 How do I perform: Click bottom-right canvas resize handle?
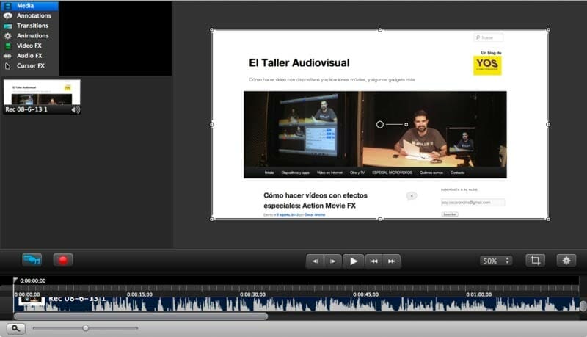click(x=548, y=219)
